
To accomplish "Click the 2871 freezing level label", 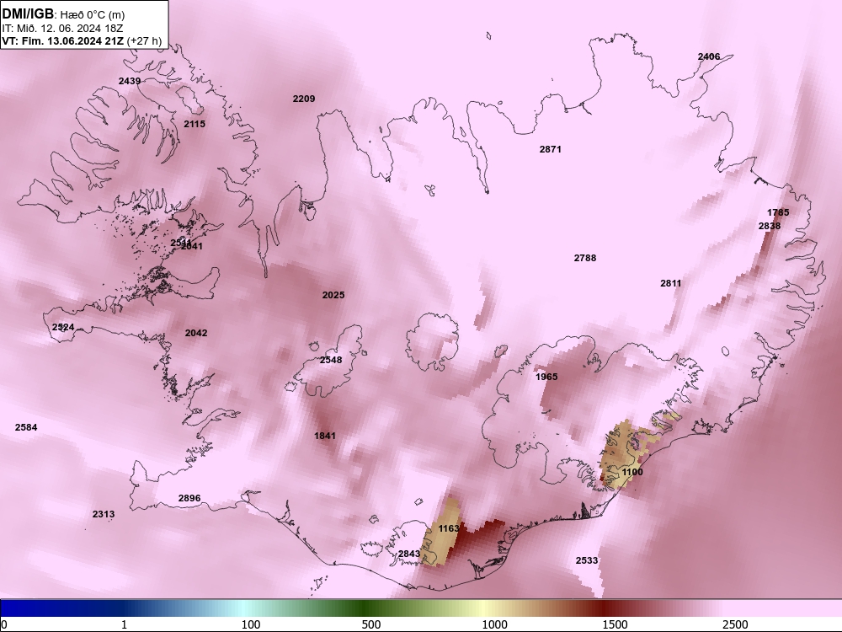I will click(x=551, y=149).
